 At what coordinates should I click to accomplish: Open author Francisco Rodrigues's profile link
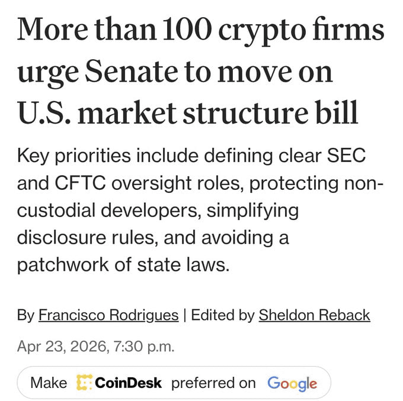click(x=108, y=315)
